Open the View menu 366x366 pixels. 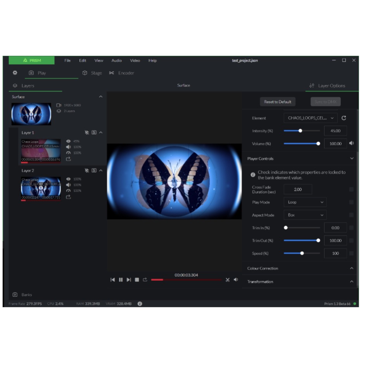(99, 61)
